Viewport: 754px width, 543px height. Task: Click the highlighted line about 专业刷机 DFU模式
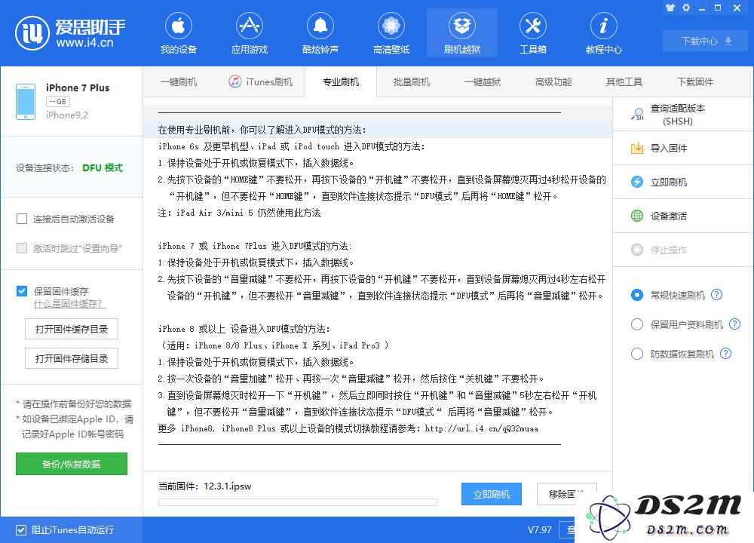(378, 130)
